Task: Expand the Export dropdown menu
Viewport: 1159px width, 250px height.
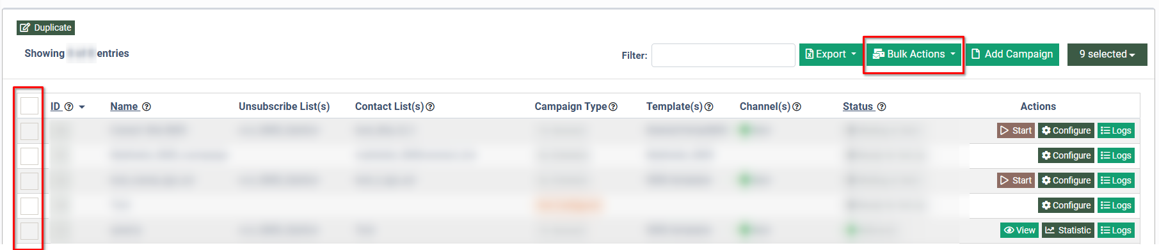Action: 830,54
